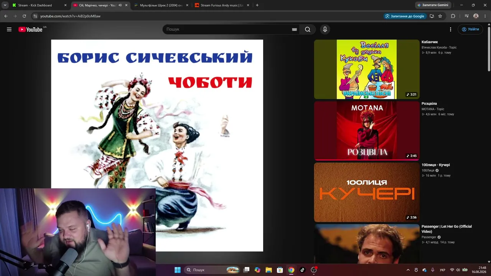Open the Passenger channel link
Viewport: 491px width, 276px height.
[429, 237]
